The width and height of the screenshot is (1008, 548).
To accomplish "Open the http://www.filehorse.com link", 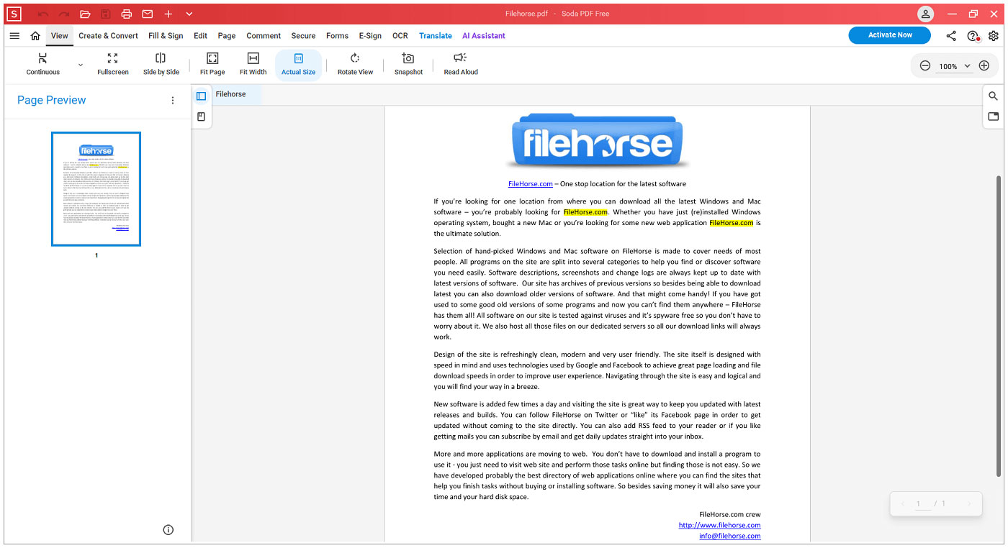I will (x=719, y=526).
